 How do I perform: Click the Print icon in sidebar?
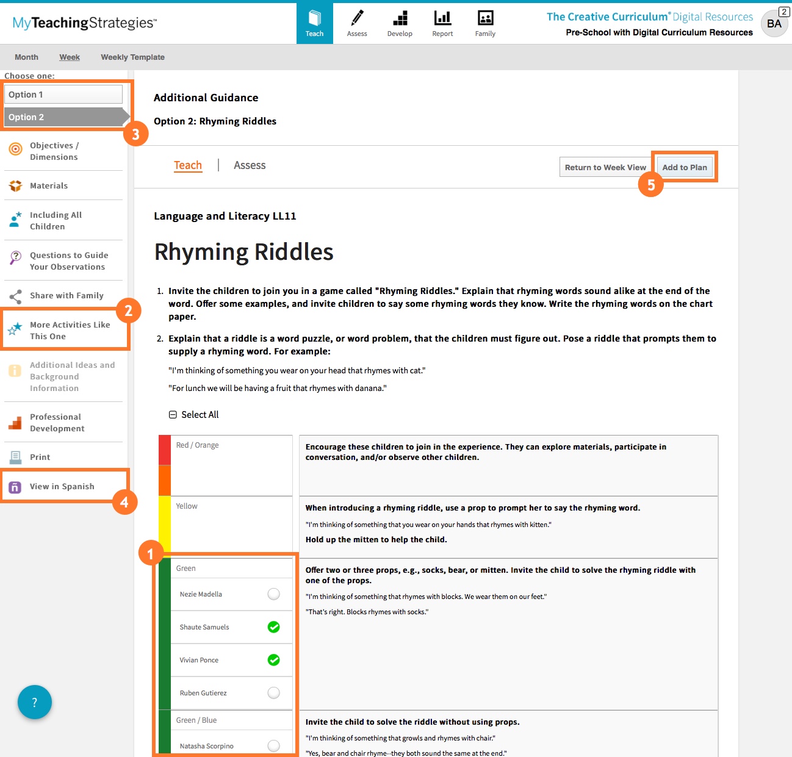click(x=16, y=457)
